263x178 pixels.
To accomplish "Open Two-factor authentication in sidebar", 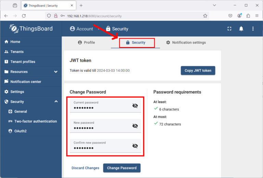I will (x=35, y=121).
